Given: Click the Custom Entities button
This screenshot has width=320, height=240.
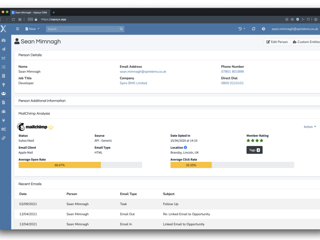Looking at the screenshot, I should 306,42.
